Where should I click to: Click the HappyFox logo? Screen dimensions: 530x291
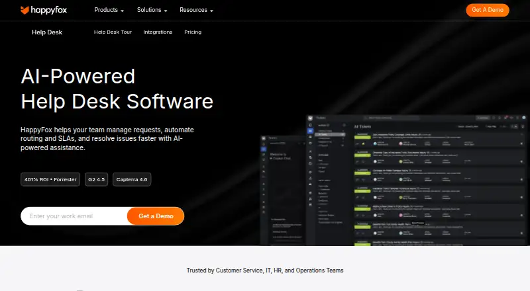click(x=44, y=10)
